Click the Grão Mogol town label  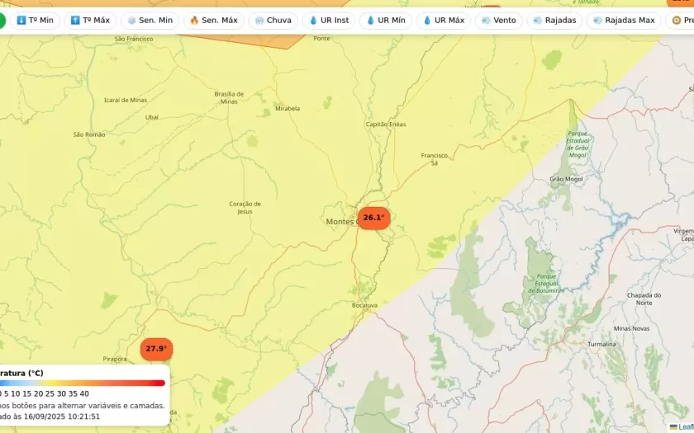[x=566, y=179]
